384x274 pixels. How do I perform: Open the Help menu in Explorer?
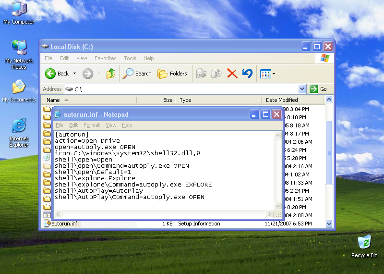click(149, 58)
